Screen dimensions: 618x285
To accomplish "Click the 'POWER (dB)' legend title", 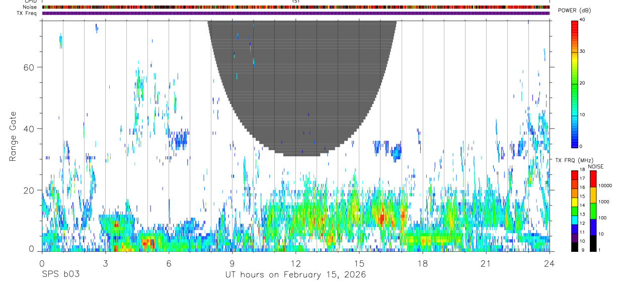I will (x=574, y=11).
